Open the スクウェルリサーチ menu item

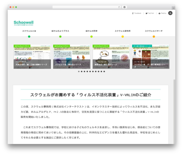pos(154,31)
